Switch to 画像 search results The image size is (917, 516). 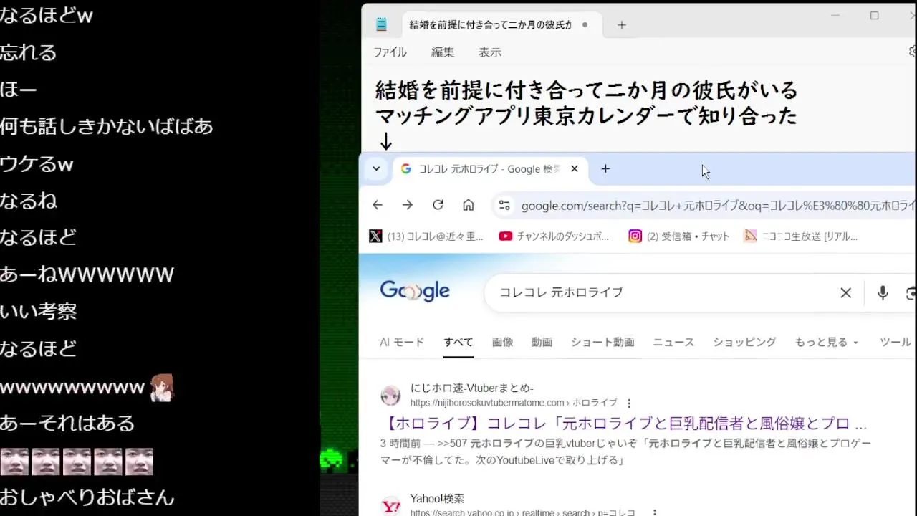coord(502,342)
